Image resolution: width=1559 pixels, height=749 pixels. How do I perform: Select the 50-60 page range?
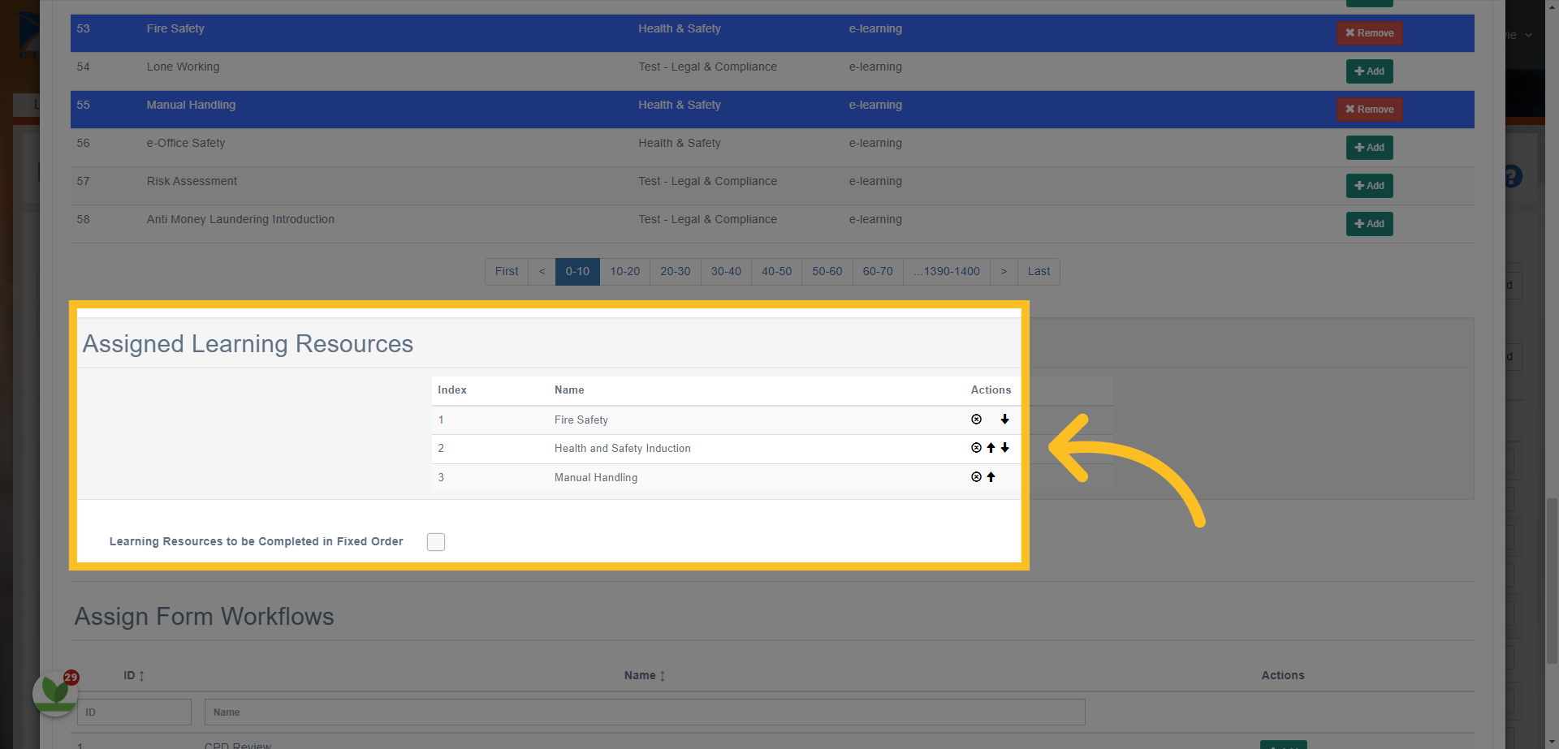827,272
